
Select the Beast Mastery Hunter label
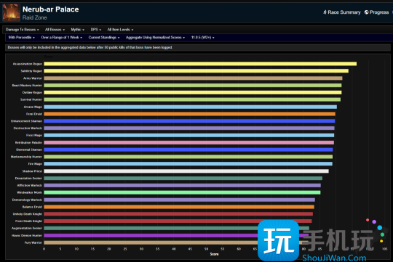pyautogui.click(x=27, y=85)
